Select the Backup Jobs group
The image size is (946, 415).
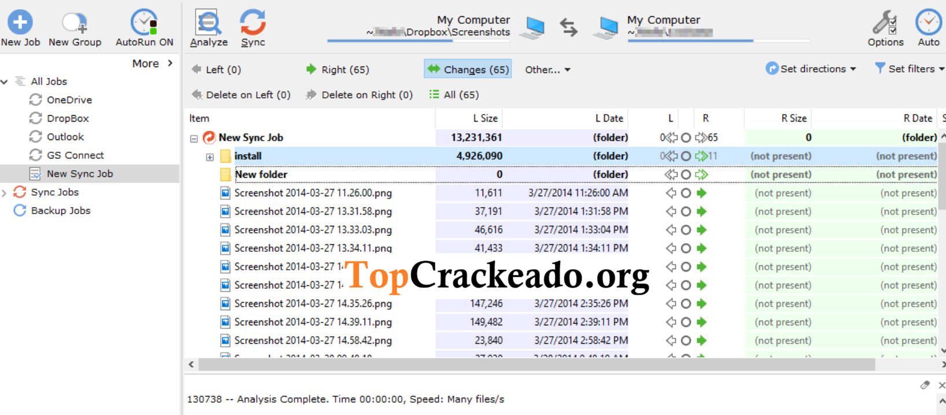point(60,211)
